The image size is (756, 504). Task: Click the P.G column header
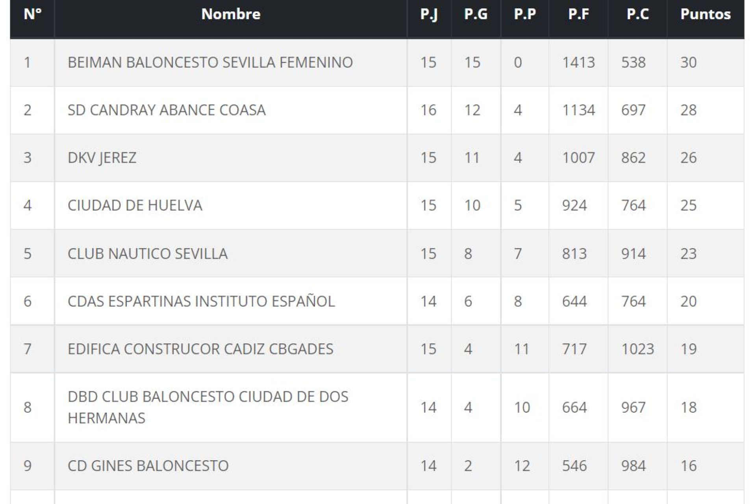click(x=476, y=15)
